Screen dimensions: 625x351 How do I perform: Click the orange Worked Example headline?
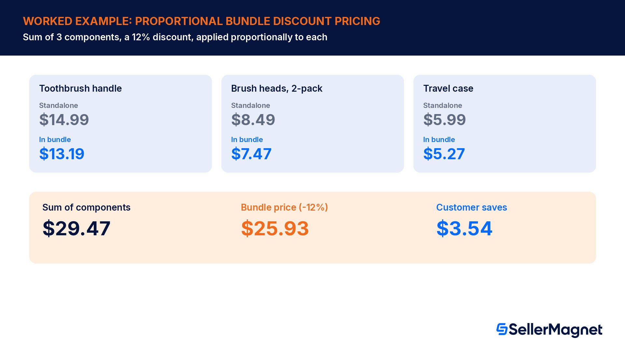point(201,21)
